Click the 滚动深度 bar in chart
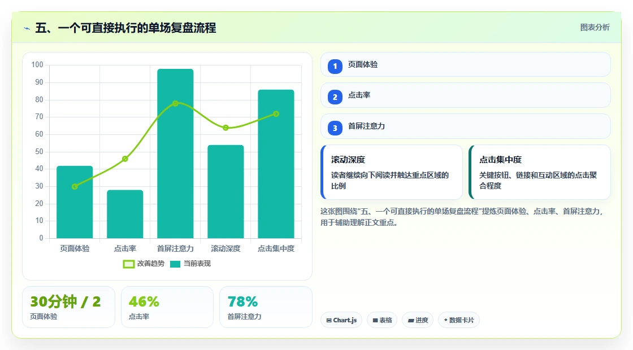Screen dimensions: 633x350 click(226, 191)
